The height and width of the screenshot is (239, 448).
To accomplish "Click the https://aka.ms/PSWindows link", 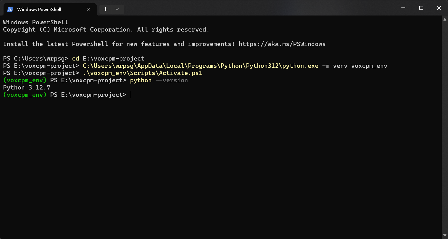I will (x=282, y=44).
